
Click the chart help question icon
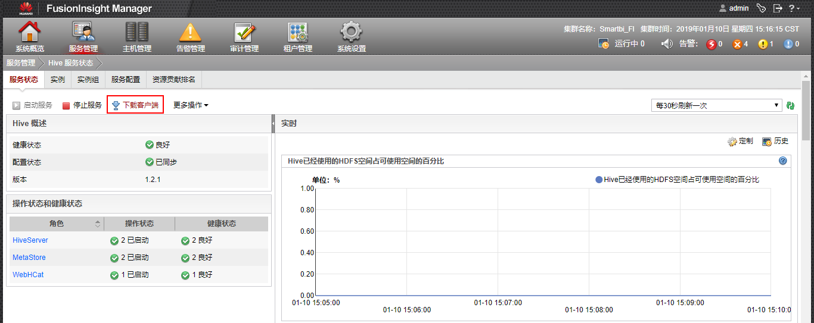[783, 161]
